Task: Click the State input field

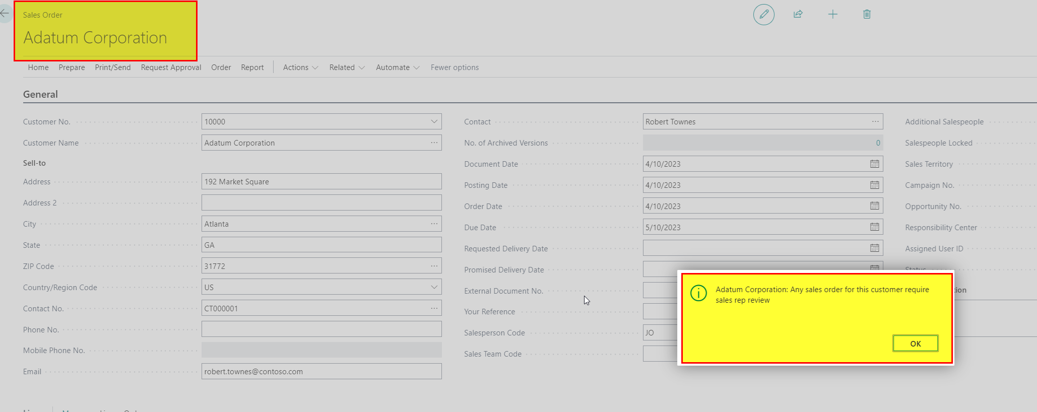Action: 321,245
